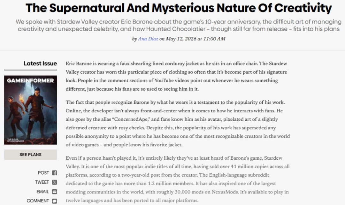
Task: Click the paragraph mentioning ConcernedApe alias
Action: coord(178,124)
